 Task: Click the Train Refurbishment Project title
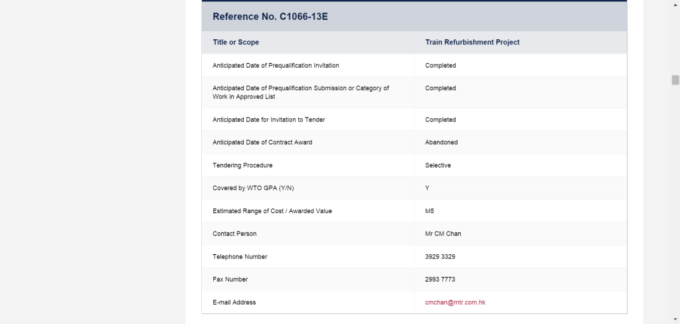[472, 42]
